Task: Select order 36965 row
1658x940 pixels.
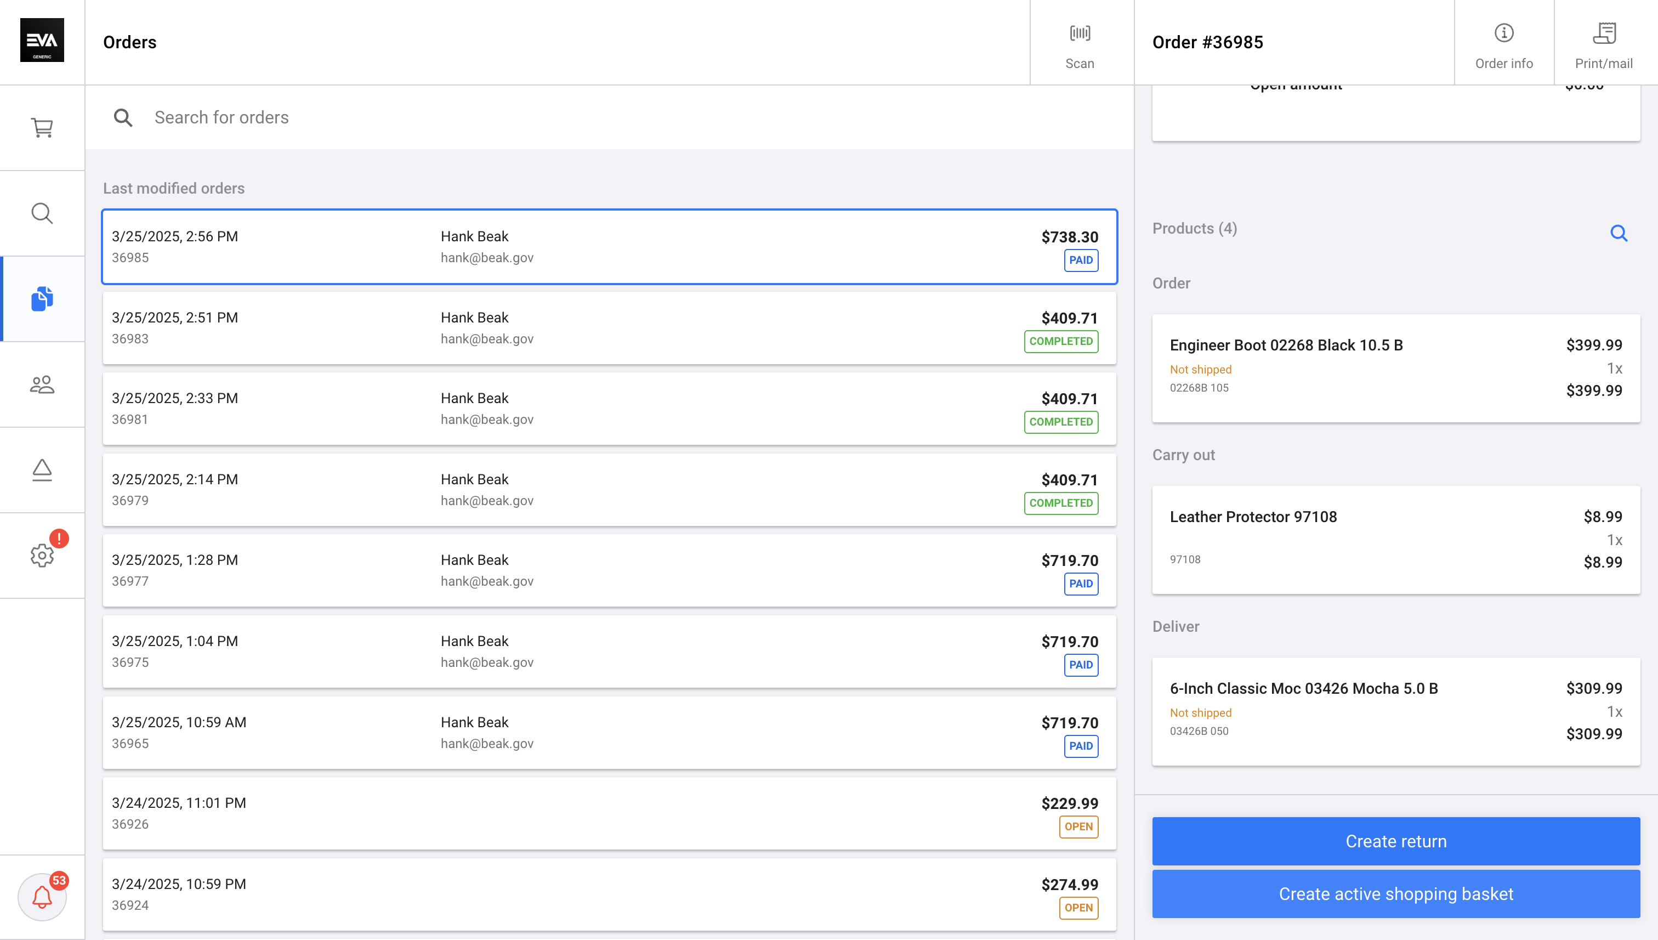Action: click(609, 732)
